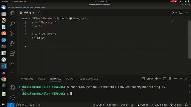Select the string.py editor tab
191x107 pixels.
coord(29,12)
